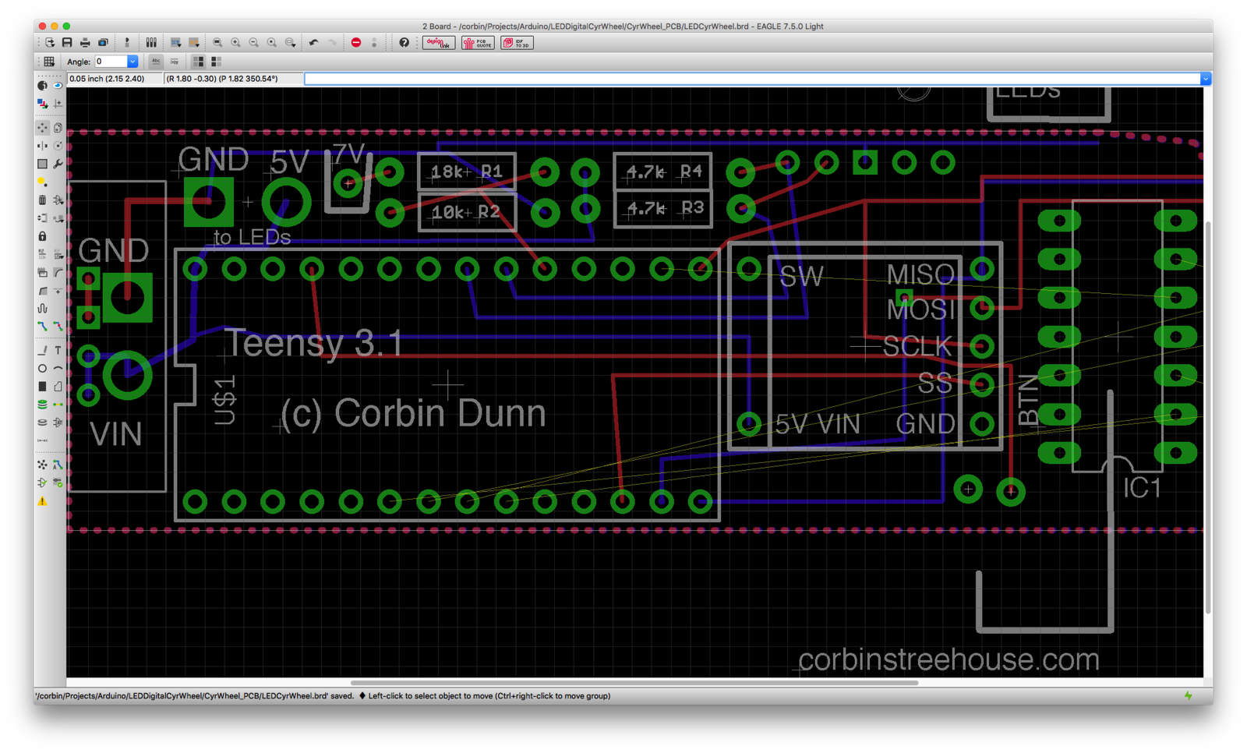Select the Meander tool

tap(42, 308)
